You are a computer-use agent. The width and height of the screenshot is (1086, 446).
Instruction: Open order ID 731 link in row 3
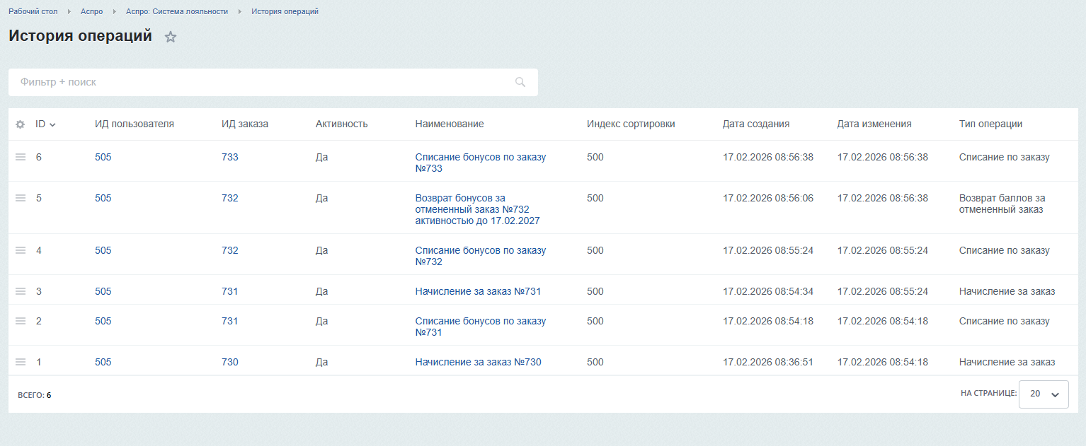(x=229, y=291)
